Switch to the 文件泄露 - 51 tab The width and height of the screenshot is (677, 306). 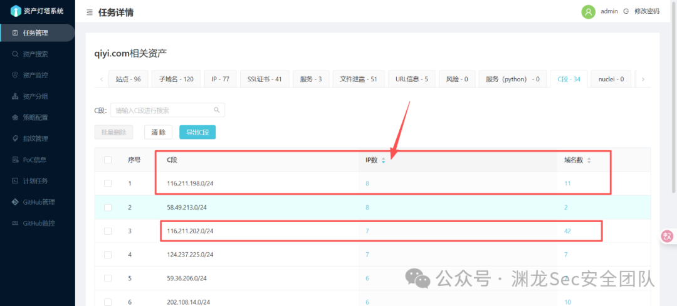point(359,79)
